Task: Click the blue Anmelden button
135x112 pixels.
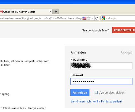Action: coord(80,92)
